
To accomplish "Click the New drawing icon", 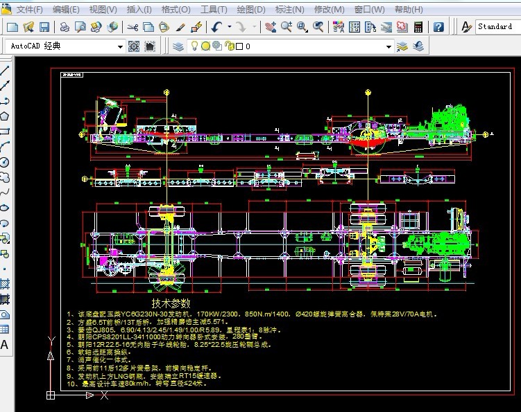I will tap(12, 27).
